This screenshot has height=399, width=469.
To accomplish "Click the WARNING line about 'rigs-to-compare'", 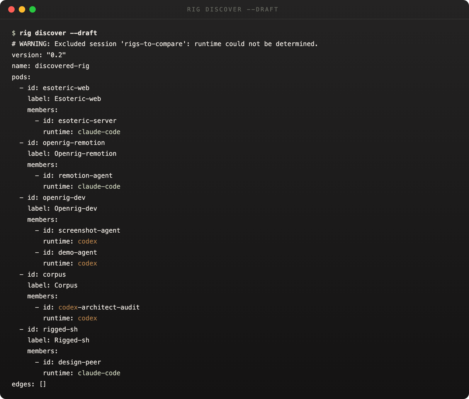I will [165, 44].
